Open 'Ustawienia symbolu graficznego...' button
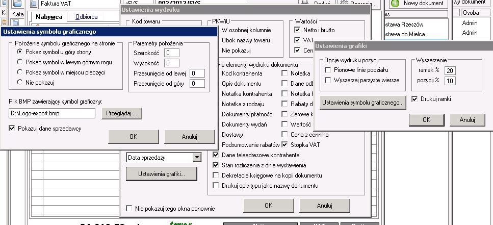This screenshot has width=493, height=225. [363, 103]
